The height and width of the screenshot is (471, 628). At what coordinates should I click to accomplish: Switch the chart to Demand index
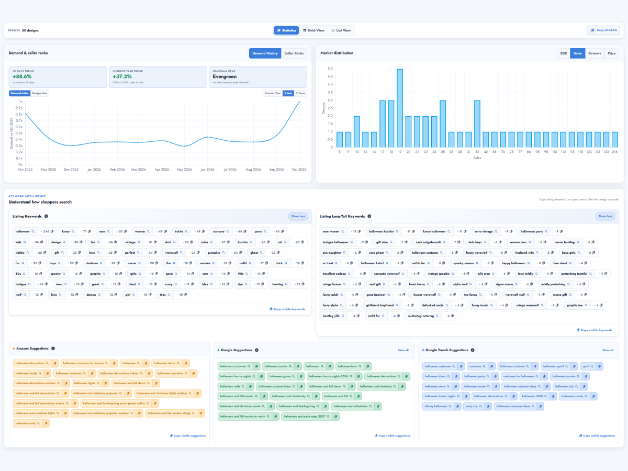pos(19,93)
